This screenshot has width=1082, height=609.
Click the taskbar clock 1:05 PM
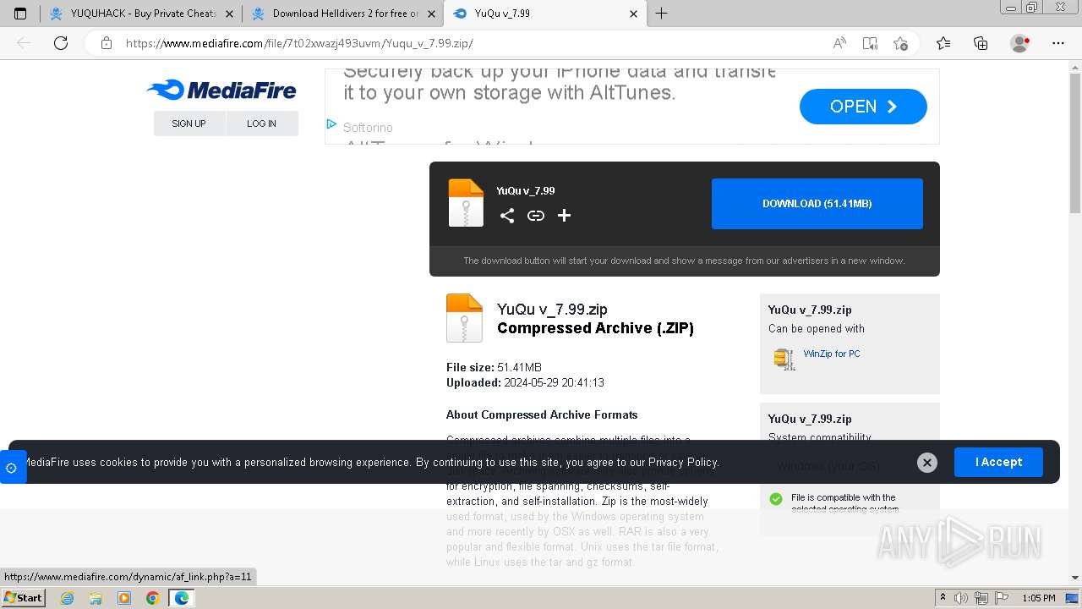1039,598
